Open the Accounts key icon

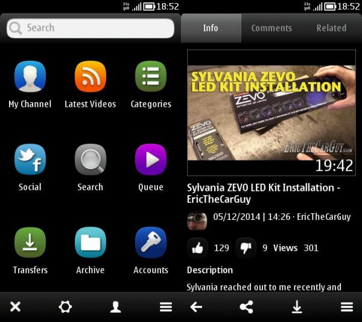coord(151,242)
